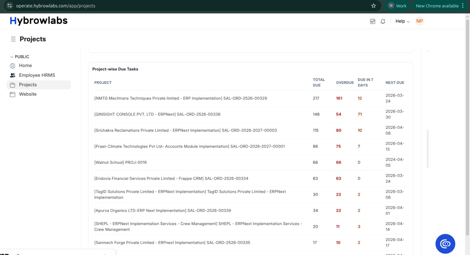
Task: Open the to-do checklist icon in the header
Action: pyautogui.click(x=372, y=21)
